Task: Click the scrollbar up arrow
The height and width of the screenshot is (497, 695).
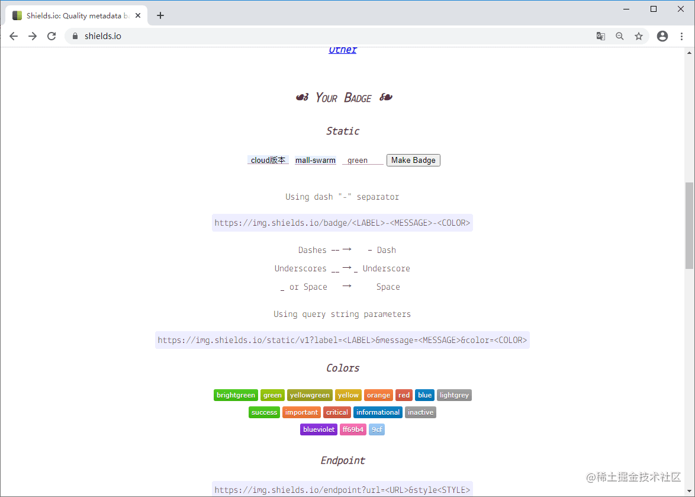Action: tap(689, 53)
